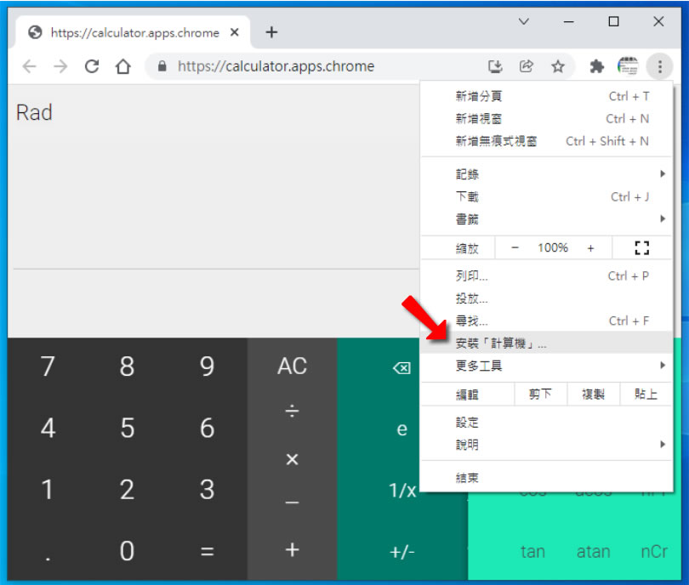Click the multiplication operator key
Viewport: 689px width, 585px height.
tap(293, 459)
